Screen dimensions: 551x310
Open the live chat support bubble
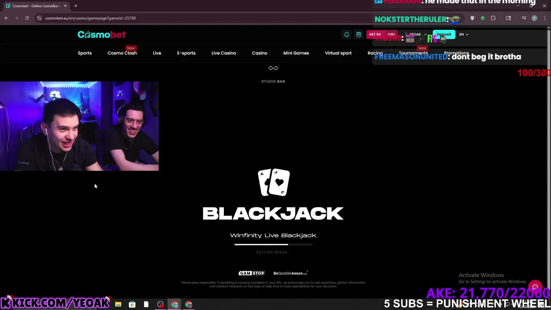tap(535, 287)
